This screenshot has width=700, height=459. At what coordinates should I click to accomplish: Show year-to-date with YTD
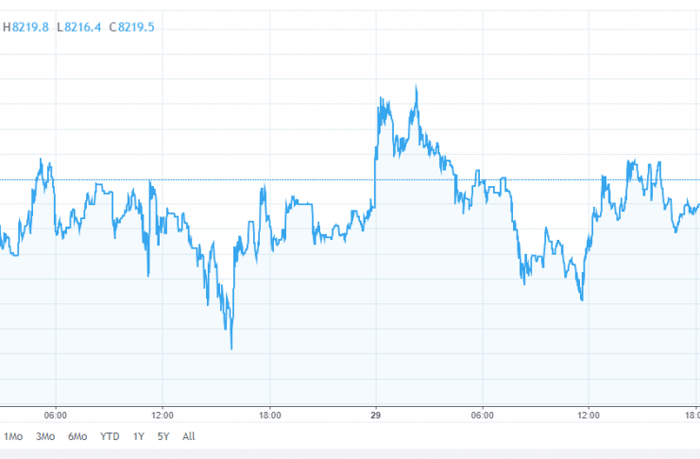tap(111, 436)
